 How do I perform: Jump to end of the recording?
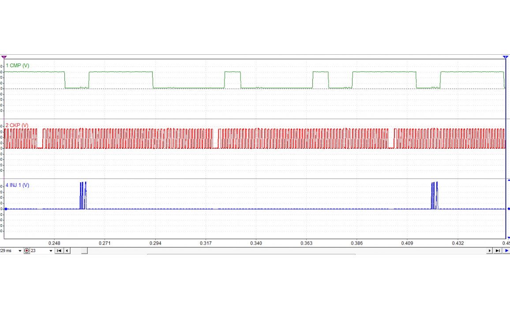pyautogui.click(x=498, y=251)
